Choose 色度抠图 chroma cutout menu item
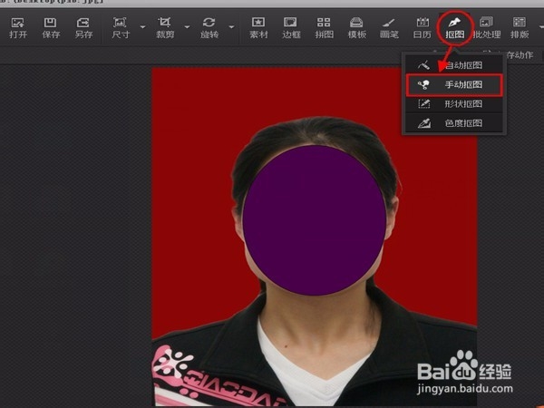544x408 pixels. (454, 123)
